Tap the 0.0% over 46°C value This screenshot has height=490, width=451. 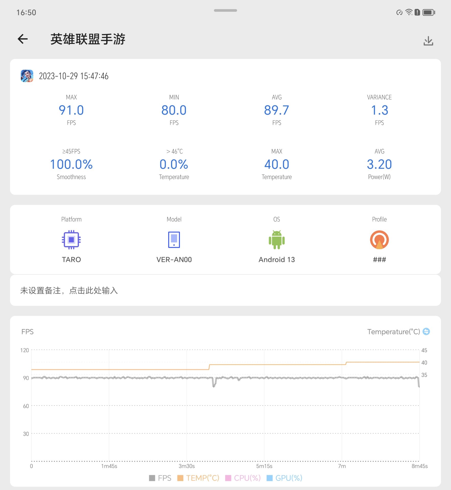point(174,164)
